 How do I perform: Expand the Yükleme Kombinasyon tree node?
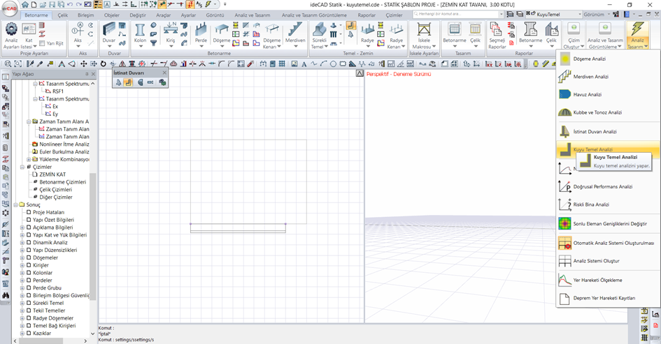[x=29, y=159]
